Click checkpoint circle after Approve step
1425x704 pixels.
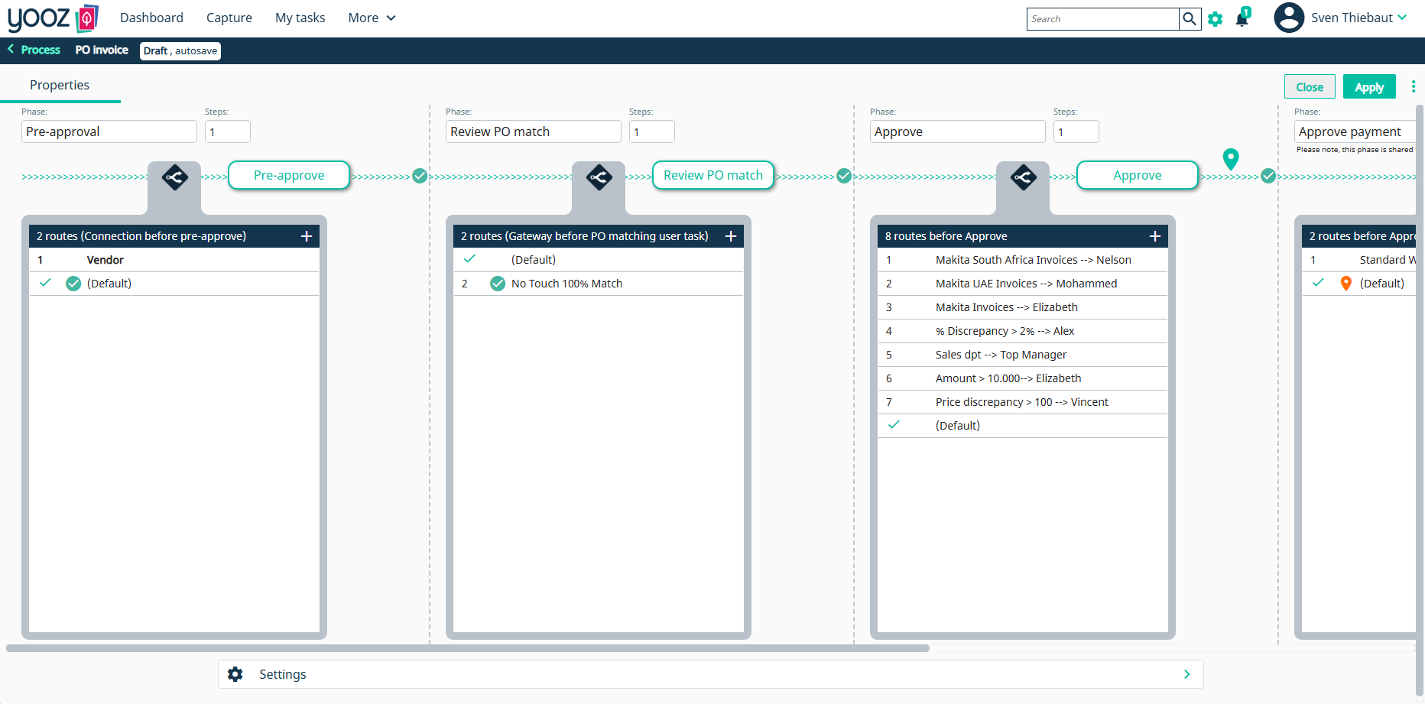(1268, 176)
